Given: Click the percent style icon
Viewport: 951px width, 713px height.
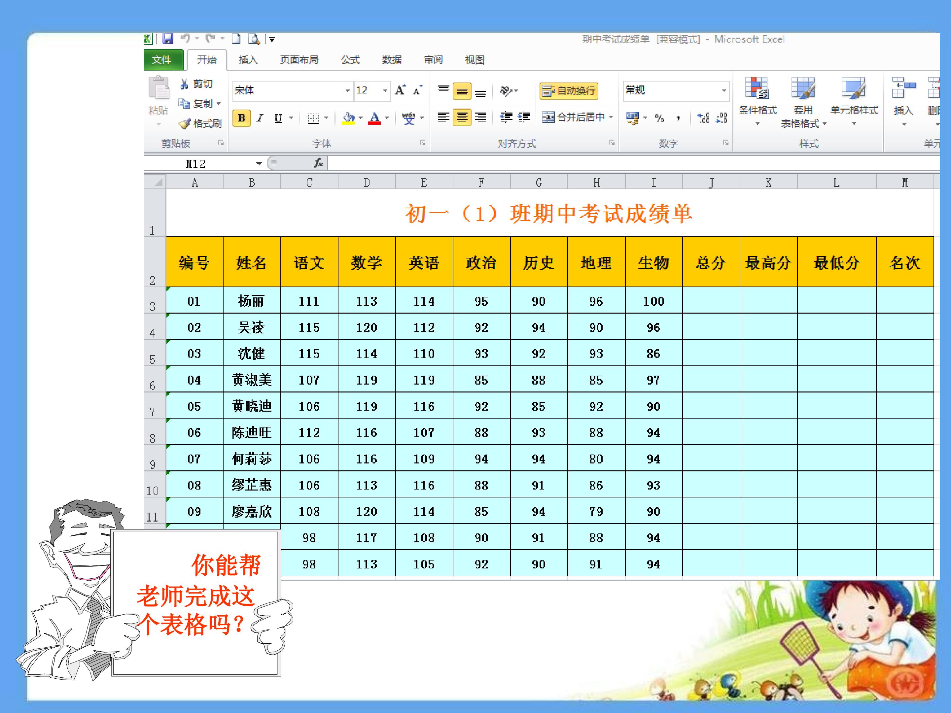Looking at the screenshot, I should click(659, 118).
